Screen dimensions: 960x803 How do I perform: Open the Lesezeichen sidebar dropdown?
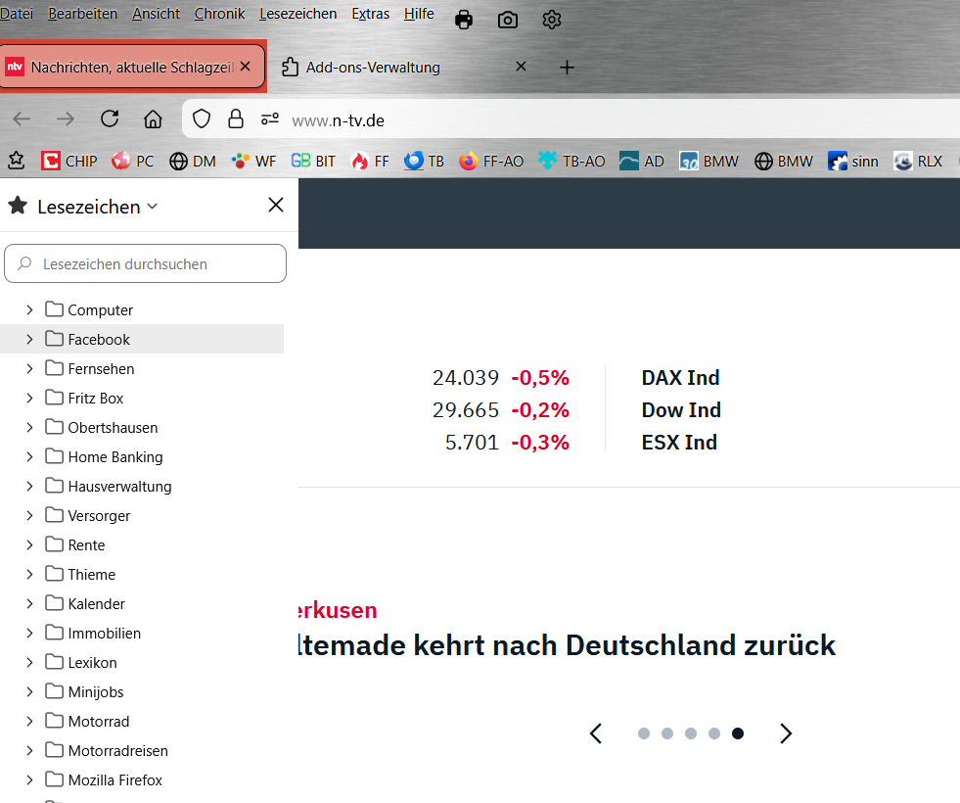click(96, 207)
